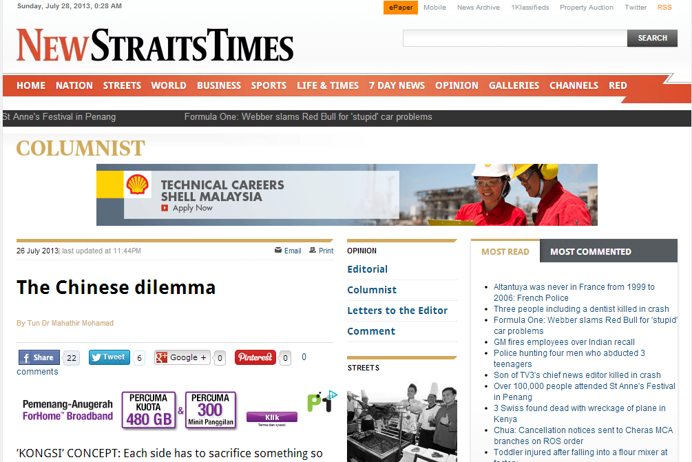Screen dimensions: 692x462
Task: Click the Print printer icon
Action: tap(313, 250)
